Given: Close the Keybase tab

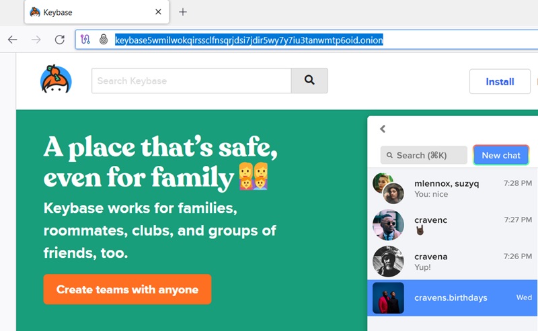Looking at the screenshot, I should [x=158, y=12].
